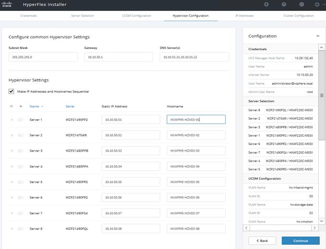Uncheck Make IP Addresses and Hostnames Sequential

point(11,91)
